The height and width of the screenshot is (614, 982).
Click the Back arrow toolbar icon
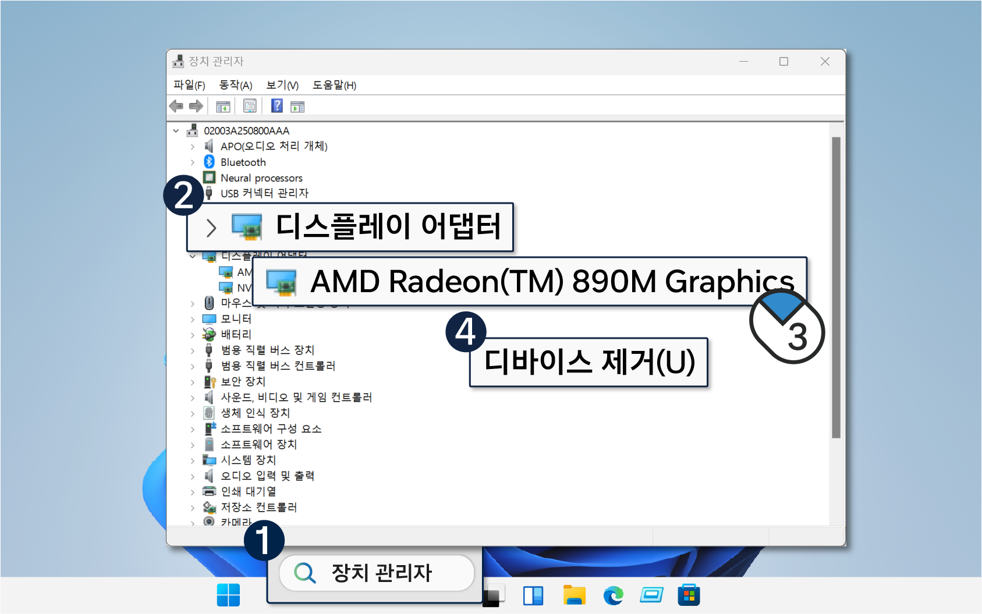pos(176,106)
